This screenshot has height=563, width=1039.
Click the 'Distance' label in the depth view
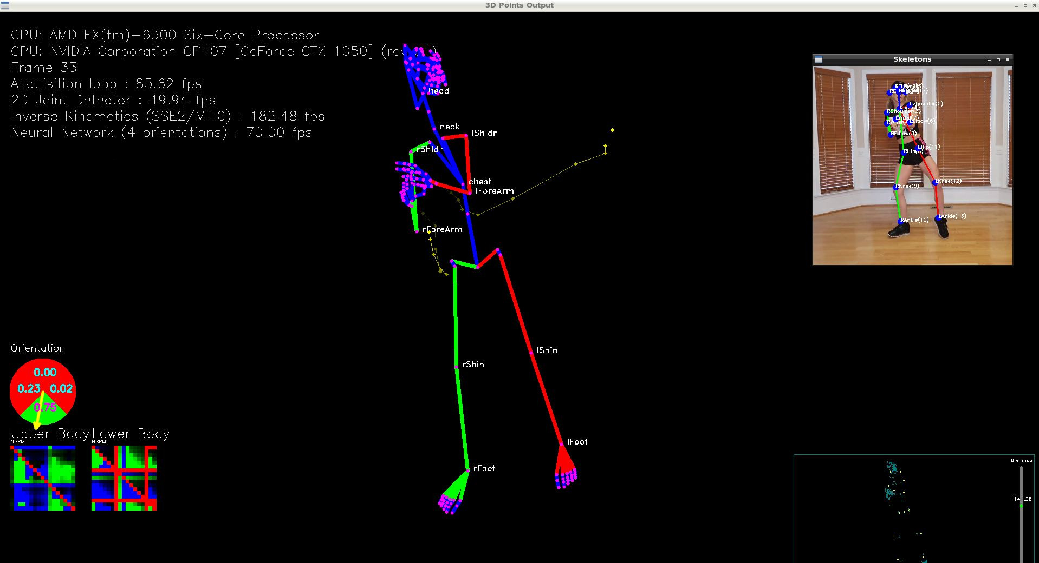(1021, 461)
